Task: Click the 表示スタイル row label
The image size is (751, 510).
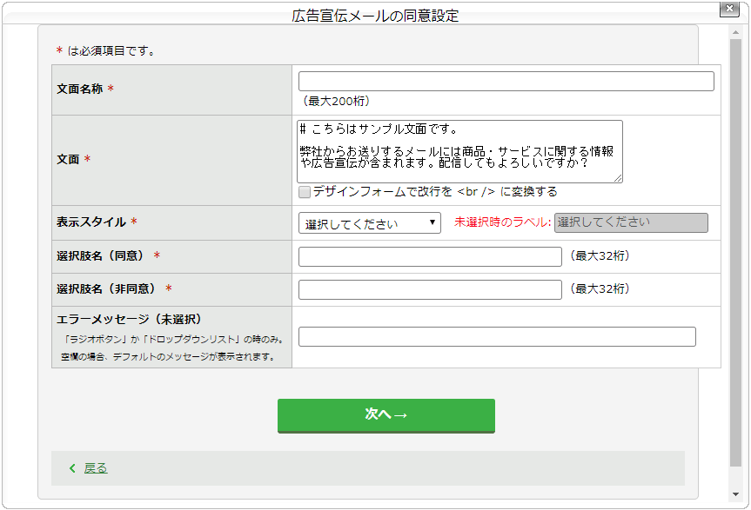Action: click(91, 222)
